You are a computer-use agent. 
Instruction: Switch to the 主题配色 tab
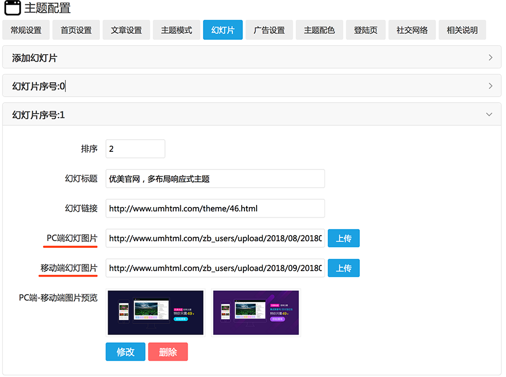[319, 30]
